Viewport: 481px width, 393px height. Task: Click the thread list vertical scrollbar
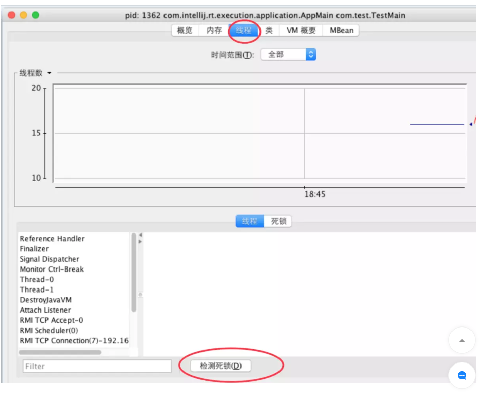(x=134, y=273)
